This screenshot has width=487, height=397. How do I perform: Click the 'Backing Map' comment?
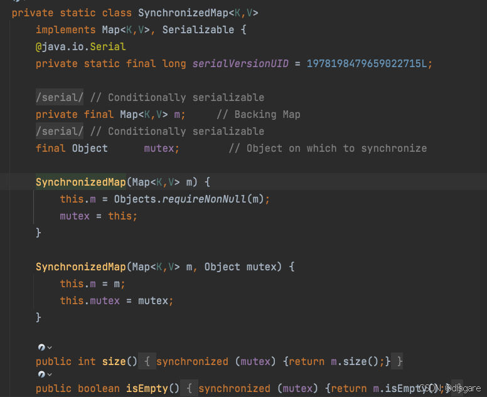pyautogui.click(x=259, y=114)
